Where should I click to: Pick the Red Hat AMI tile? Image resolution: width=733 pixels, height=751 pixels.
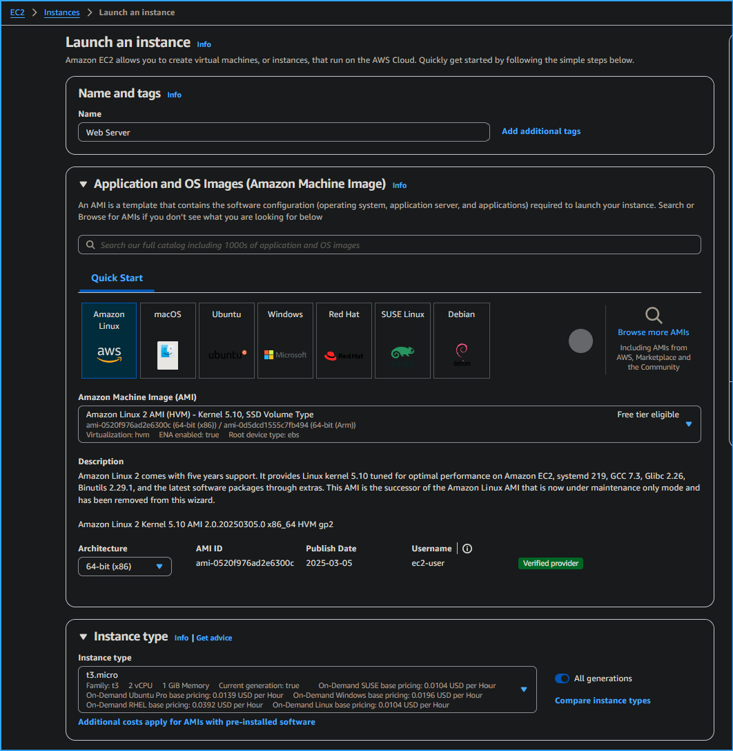[344, 341]
